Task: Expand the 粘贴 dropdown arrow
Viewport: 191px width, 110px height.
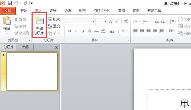Action: 7,33
